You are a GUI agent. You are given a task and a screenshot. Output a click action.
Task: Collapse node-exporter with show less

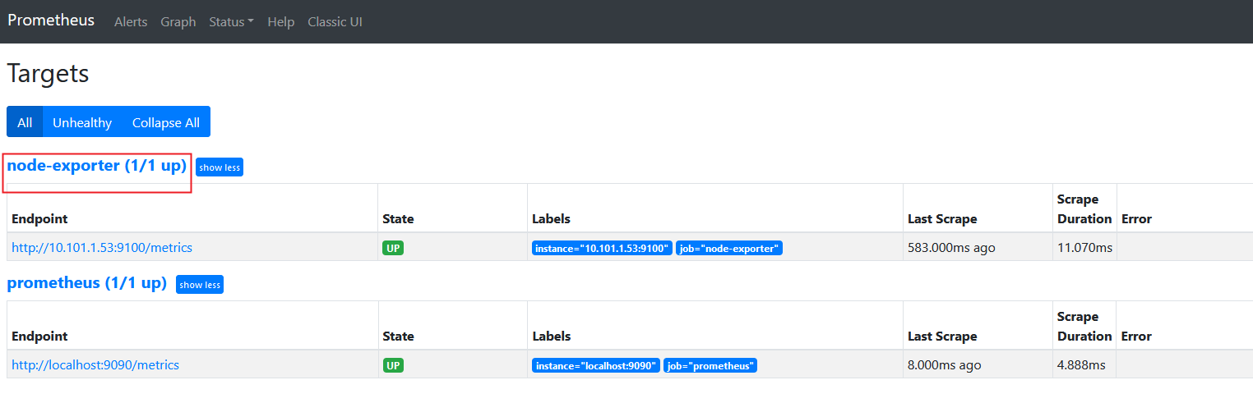(x=220, y=167)
